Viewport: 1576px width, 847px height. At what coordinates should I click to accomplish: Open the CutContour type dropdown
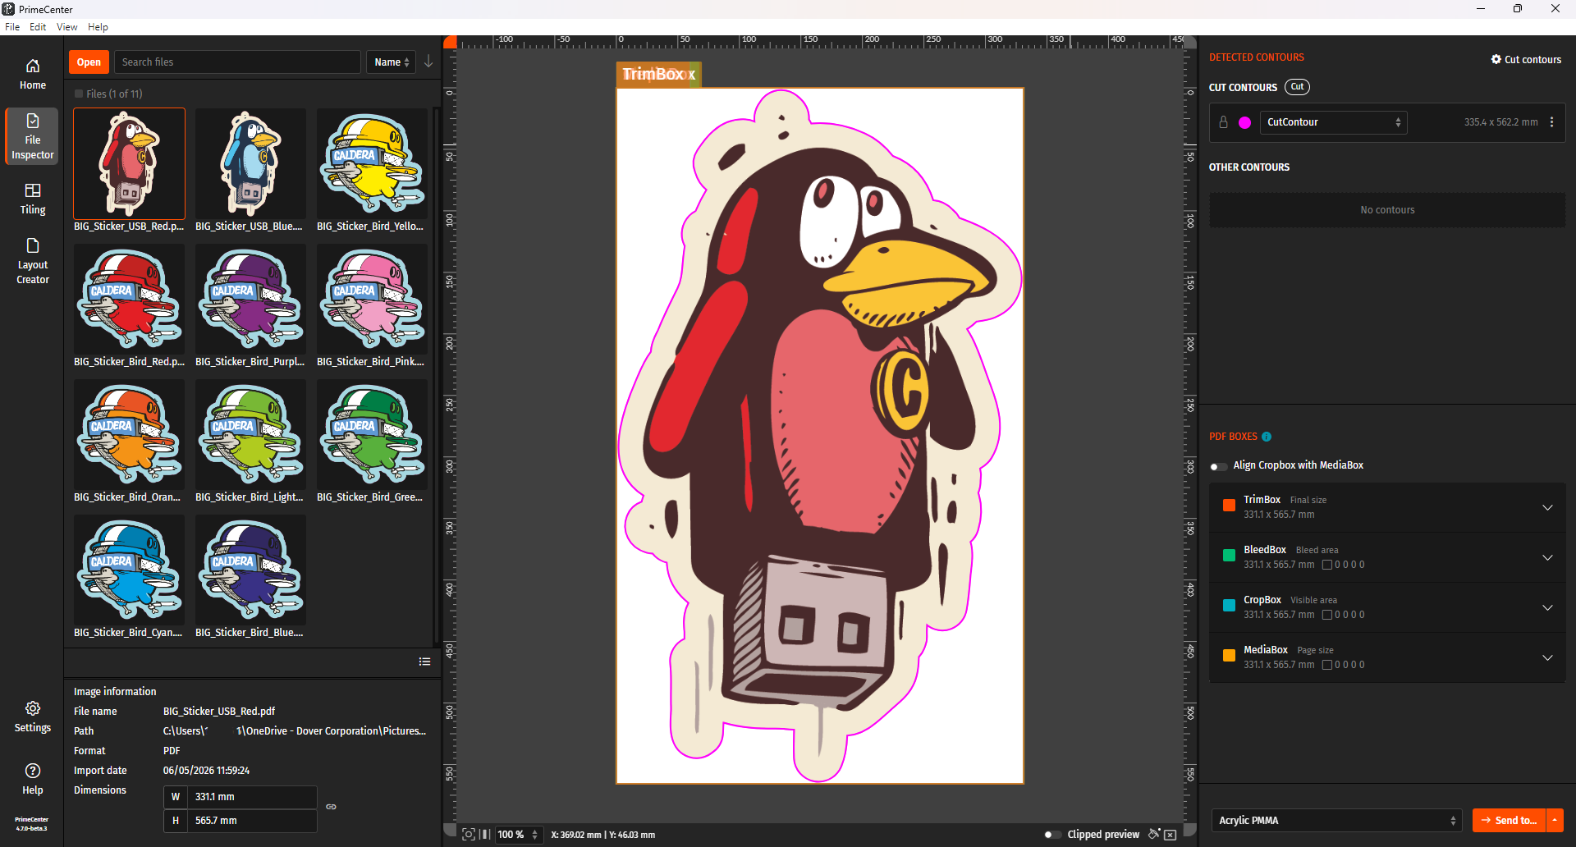coord(1334,122)
